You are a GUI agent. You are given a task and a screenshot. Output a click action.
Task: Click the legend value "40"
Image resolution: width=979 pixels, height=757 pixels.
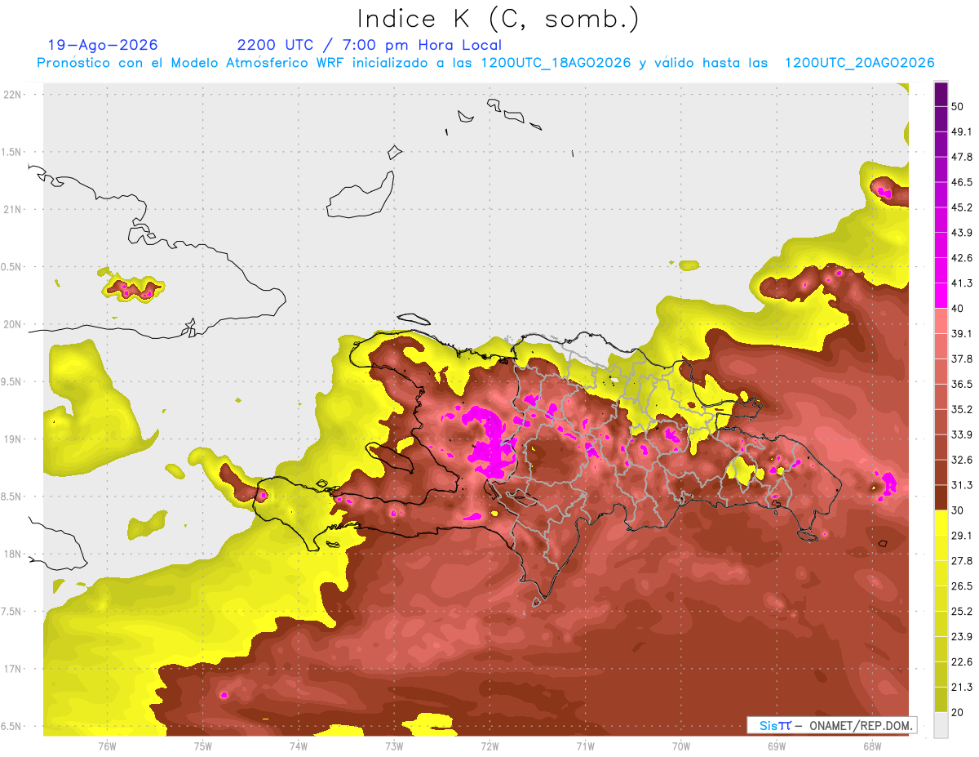click(x=958, y=308)
